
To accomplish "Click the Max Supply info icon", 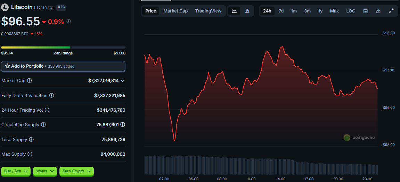I will pyautogui.click(x=30, y=154).
